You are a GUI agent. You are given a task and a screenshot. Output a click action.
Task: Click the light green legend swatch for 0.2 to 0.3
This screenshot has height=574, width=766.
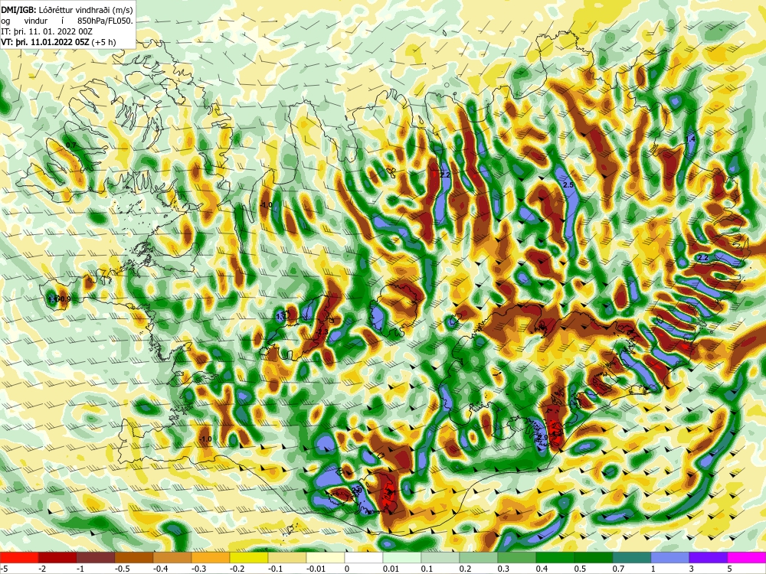(x=478, y=557)
